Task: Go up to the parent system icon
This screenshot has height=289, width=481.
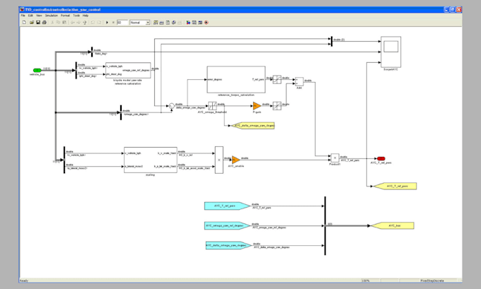Action: point(85,23)
